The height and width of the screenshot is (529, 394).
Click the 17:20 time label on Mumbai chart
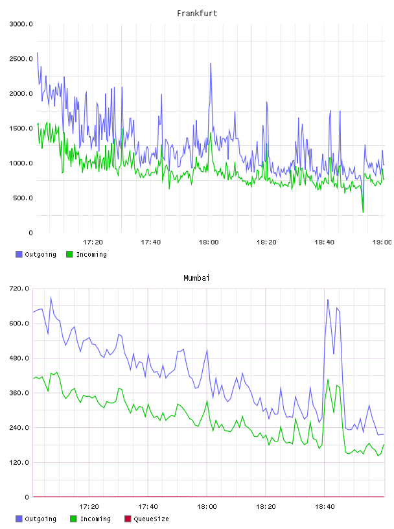(89, 506)
